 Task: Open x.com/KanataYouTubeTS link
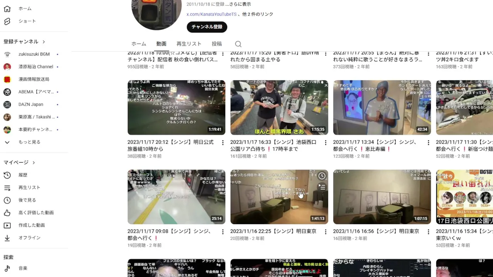[211, 14]
